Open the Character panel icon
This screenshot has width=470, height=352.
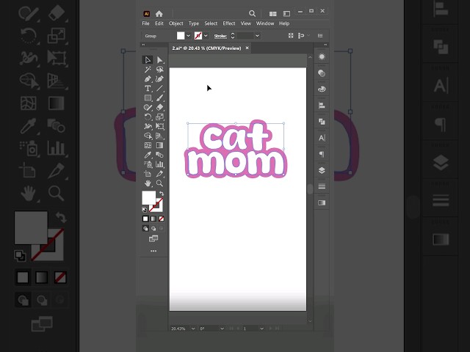(322, 138)
